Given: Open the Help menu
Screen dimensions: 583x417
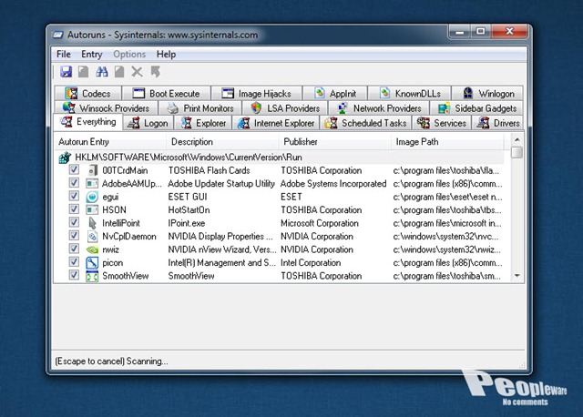Looking at the screenshot, I should [x=166, y=55].
